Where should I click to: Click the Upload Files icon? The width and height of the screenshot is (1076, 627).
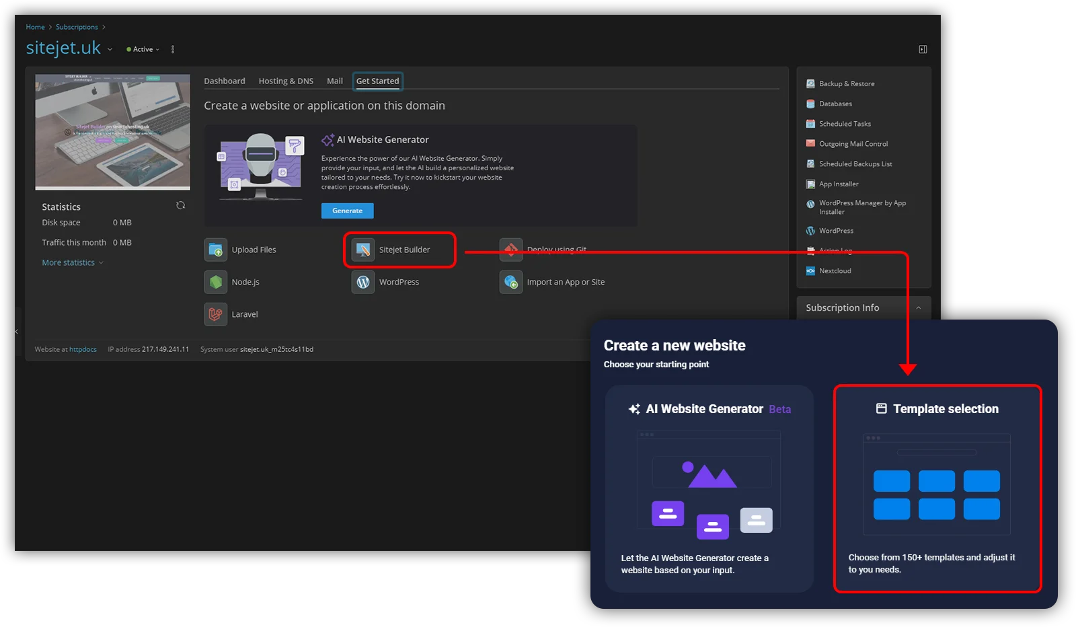(x=215, y=250)
